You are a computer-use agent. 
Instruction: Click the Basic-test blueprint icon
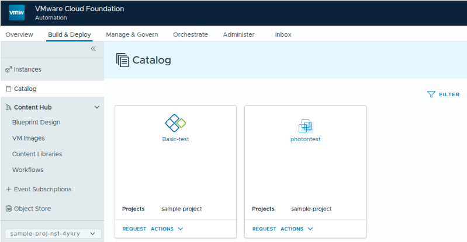pos(175,123)
